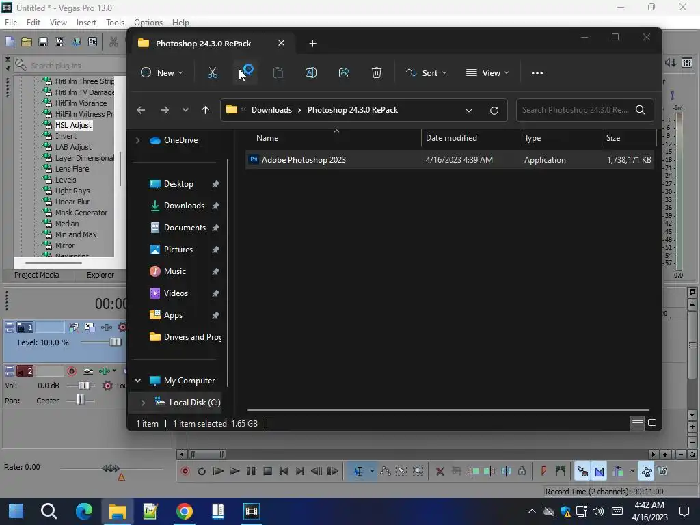Screen dimensions: 700x525
Task: Click the Open folder icon in Vegas Pro toolbar
Action: [x=27, y=42]
